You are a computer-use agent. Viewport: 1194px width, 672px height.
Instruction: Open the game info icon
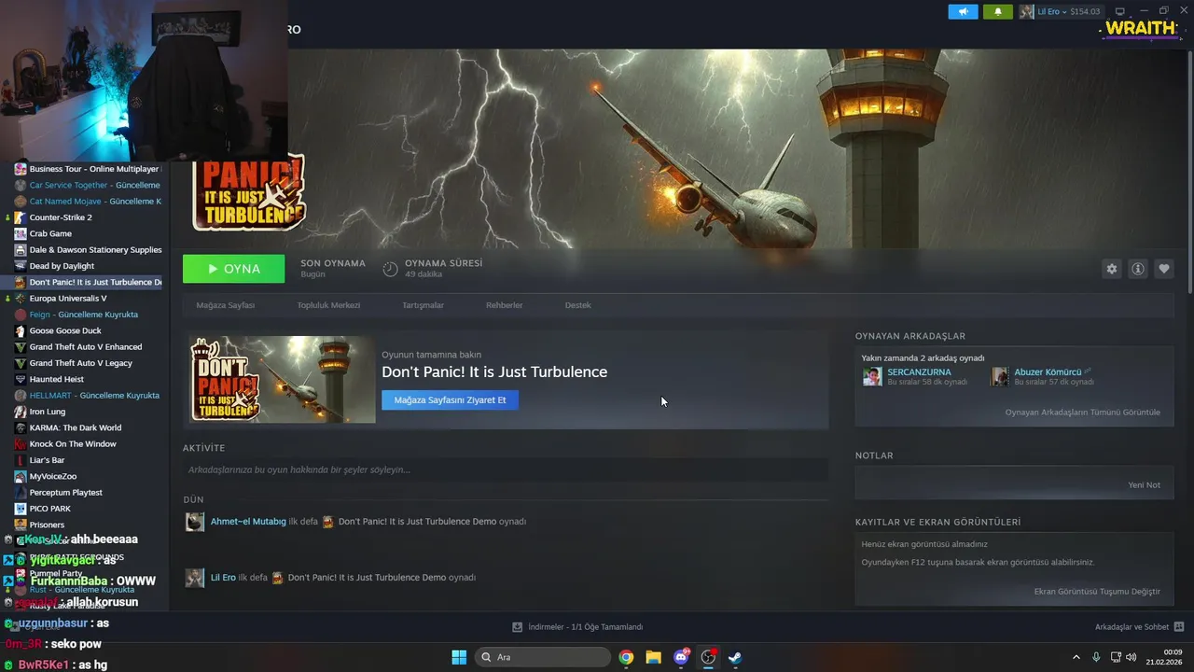pos(1138,269)
